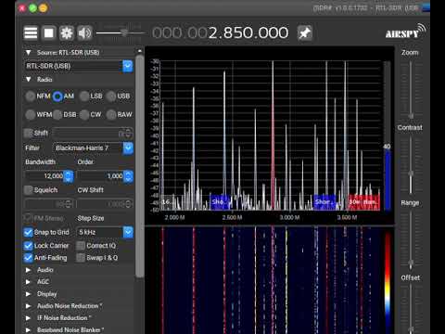445x334 pixels.
Task: Click the left panel vertical scrollbar
Action: click(140, 166)
